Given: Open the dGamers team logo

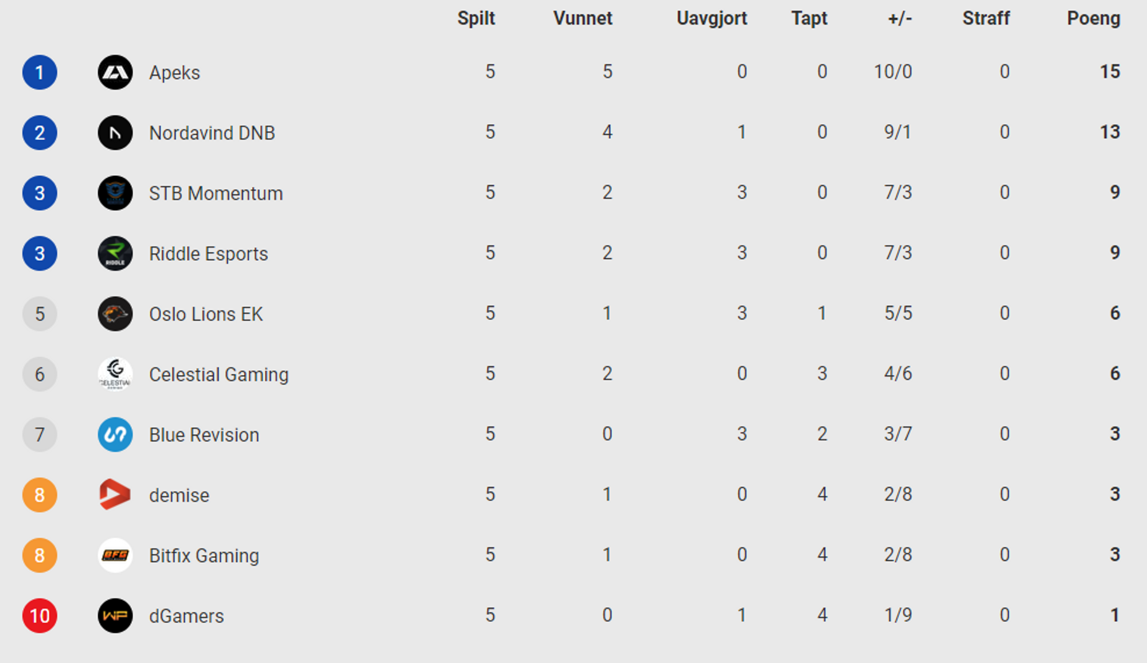Looking at the screenshot, I should (x=115, y=615).
